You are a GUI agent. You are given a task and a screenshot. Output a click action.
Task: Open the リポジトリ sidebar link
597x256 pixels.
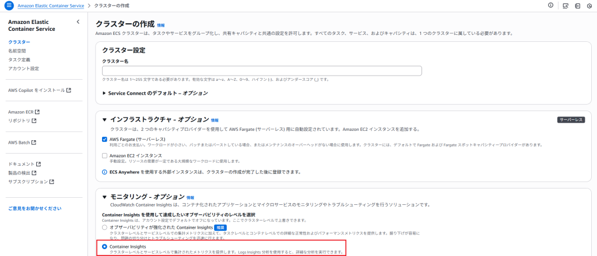click(x=19, y=121)
